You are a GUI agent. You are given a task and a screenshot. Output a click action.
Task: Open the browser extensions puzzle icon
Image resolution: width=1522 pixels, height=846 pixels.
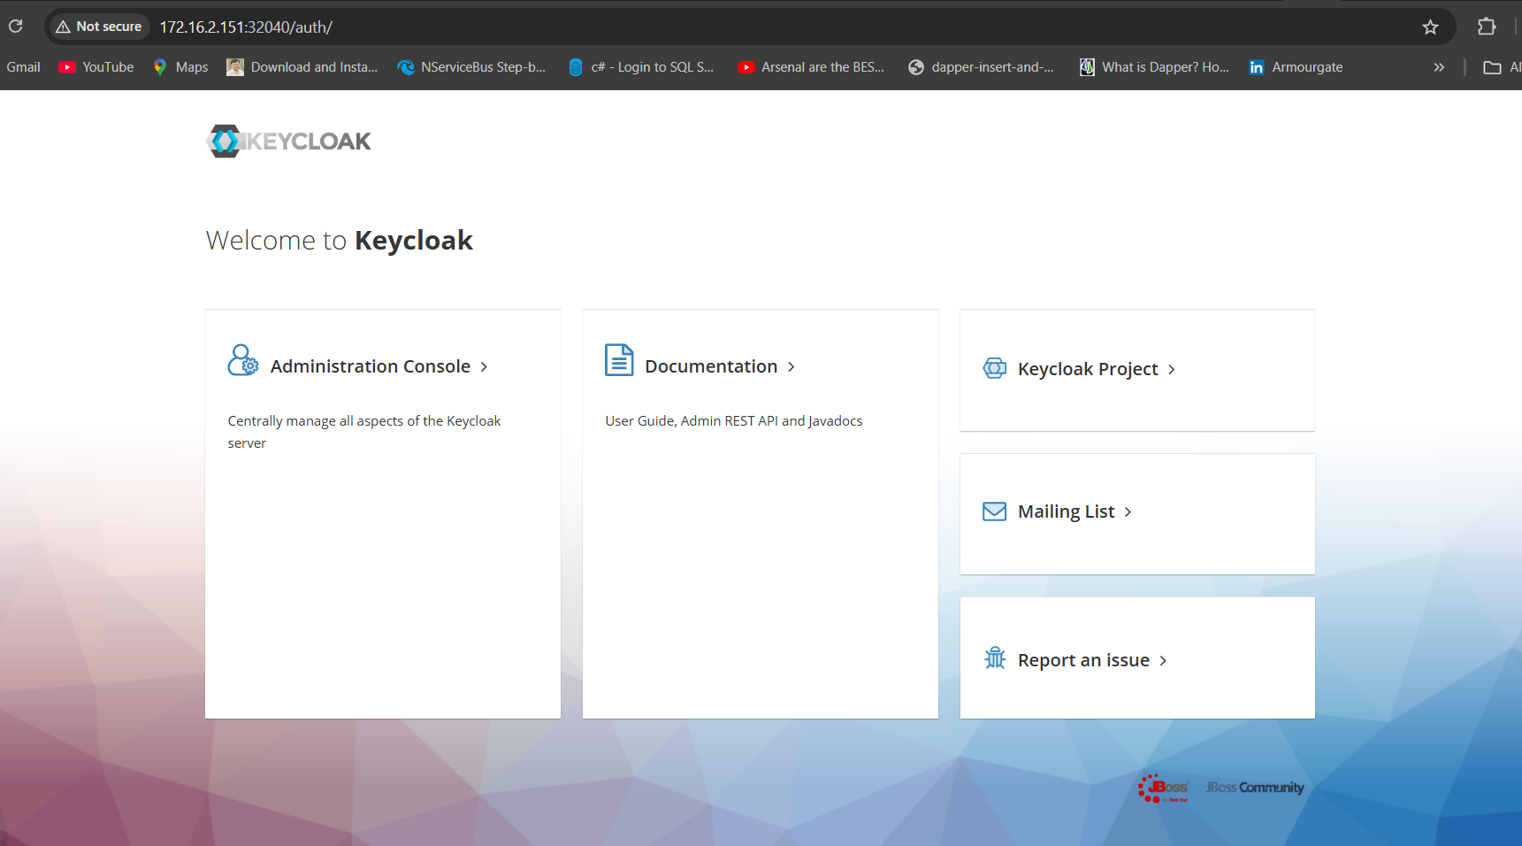1487,27
